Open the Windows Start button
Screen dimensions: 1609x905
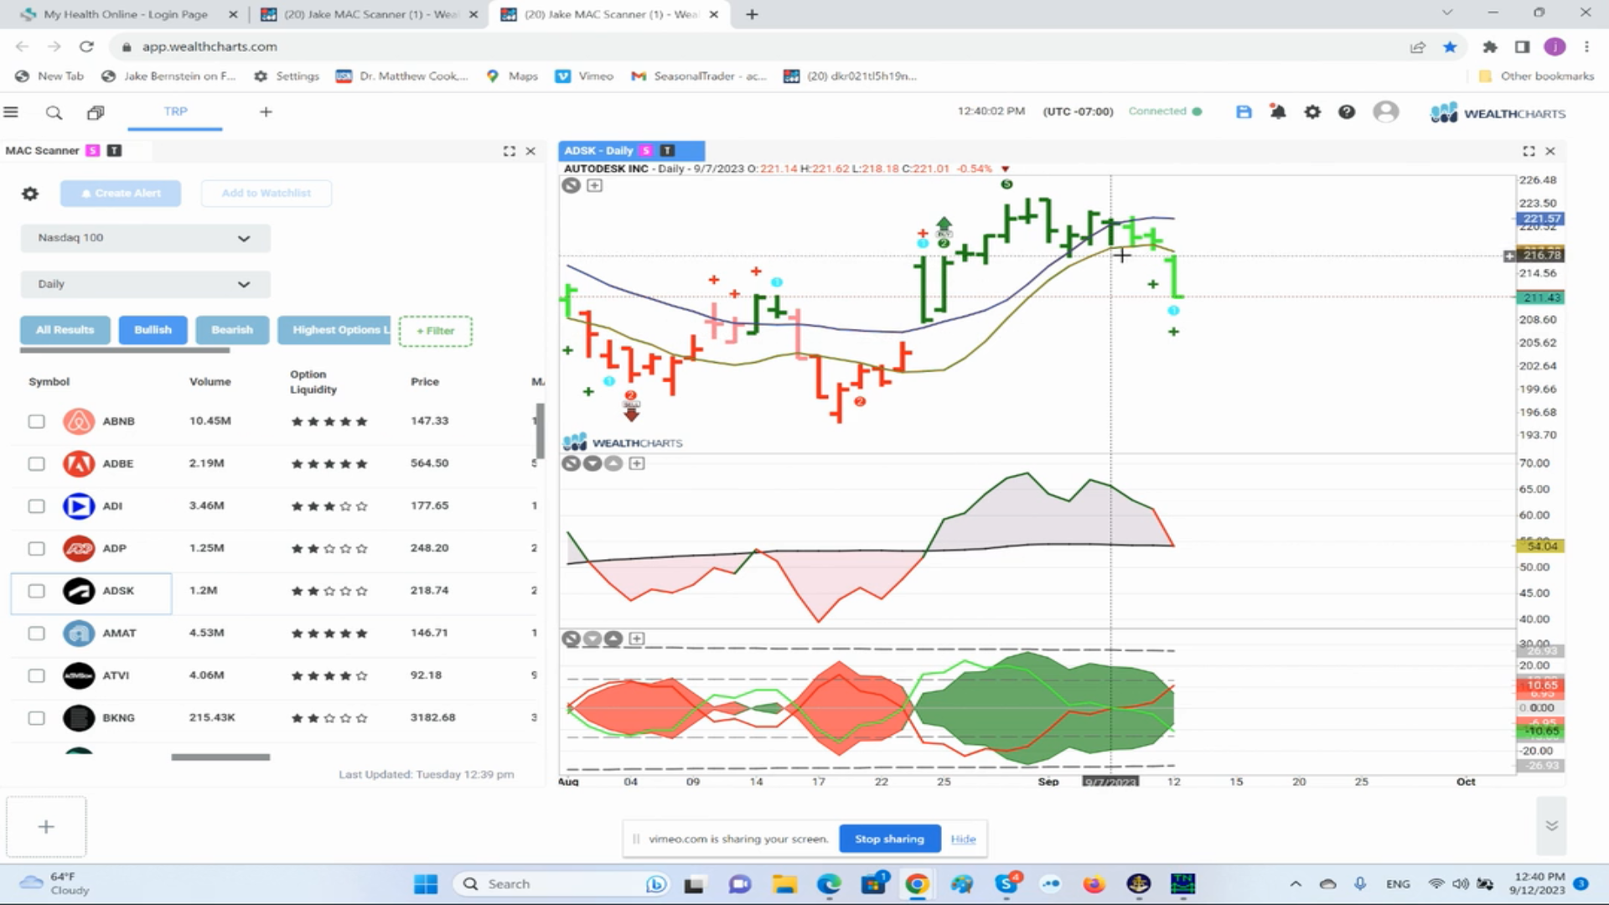click(426, 884)
